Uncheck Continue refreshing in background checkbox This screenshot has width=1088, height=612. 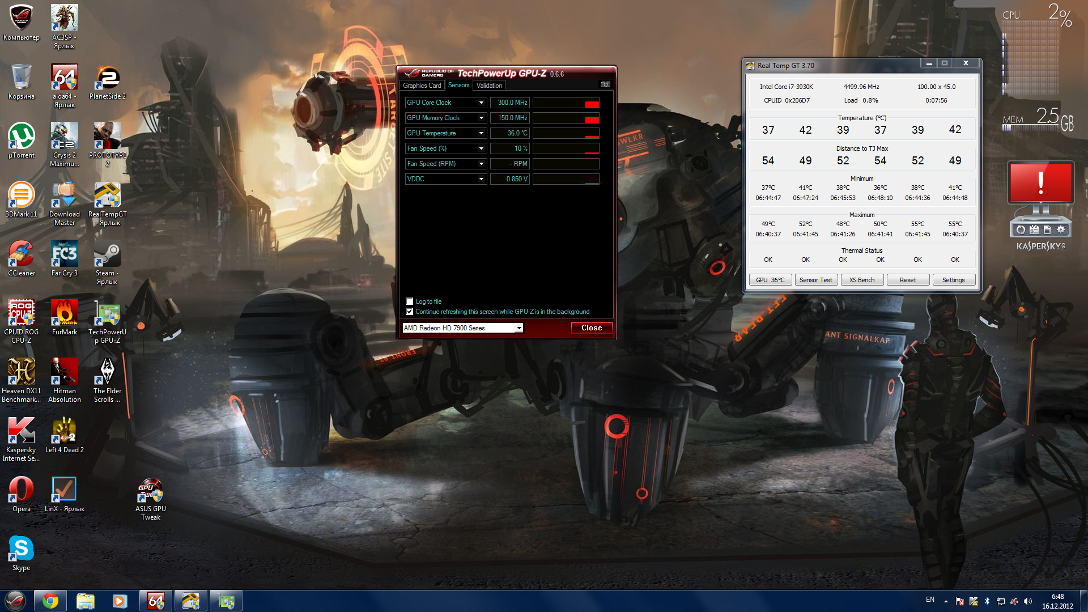[410, 312]
